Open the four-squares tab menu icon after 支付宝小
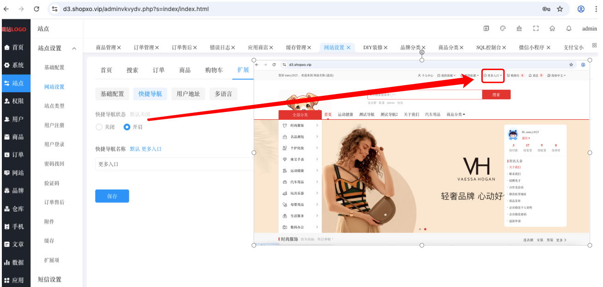603x287 pixels. click(594, 45)
